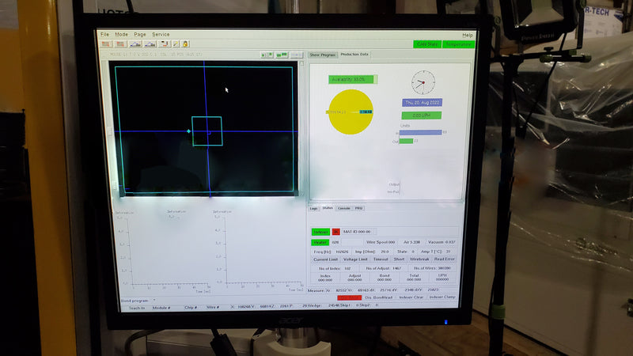
Task: Click the green Units Out bar
Action: pos(406,141)
